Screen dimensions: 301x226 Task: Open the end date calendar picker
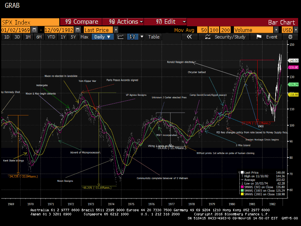pos(78,30)
